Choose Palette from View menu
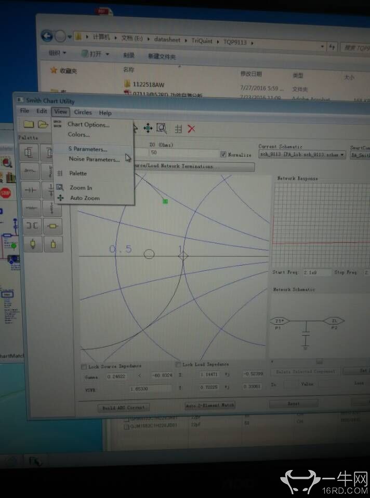The width and height of the screenshot is (370, 498). point(78,173)
